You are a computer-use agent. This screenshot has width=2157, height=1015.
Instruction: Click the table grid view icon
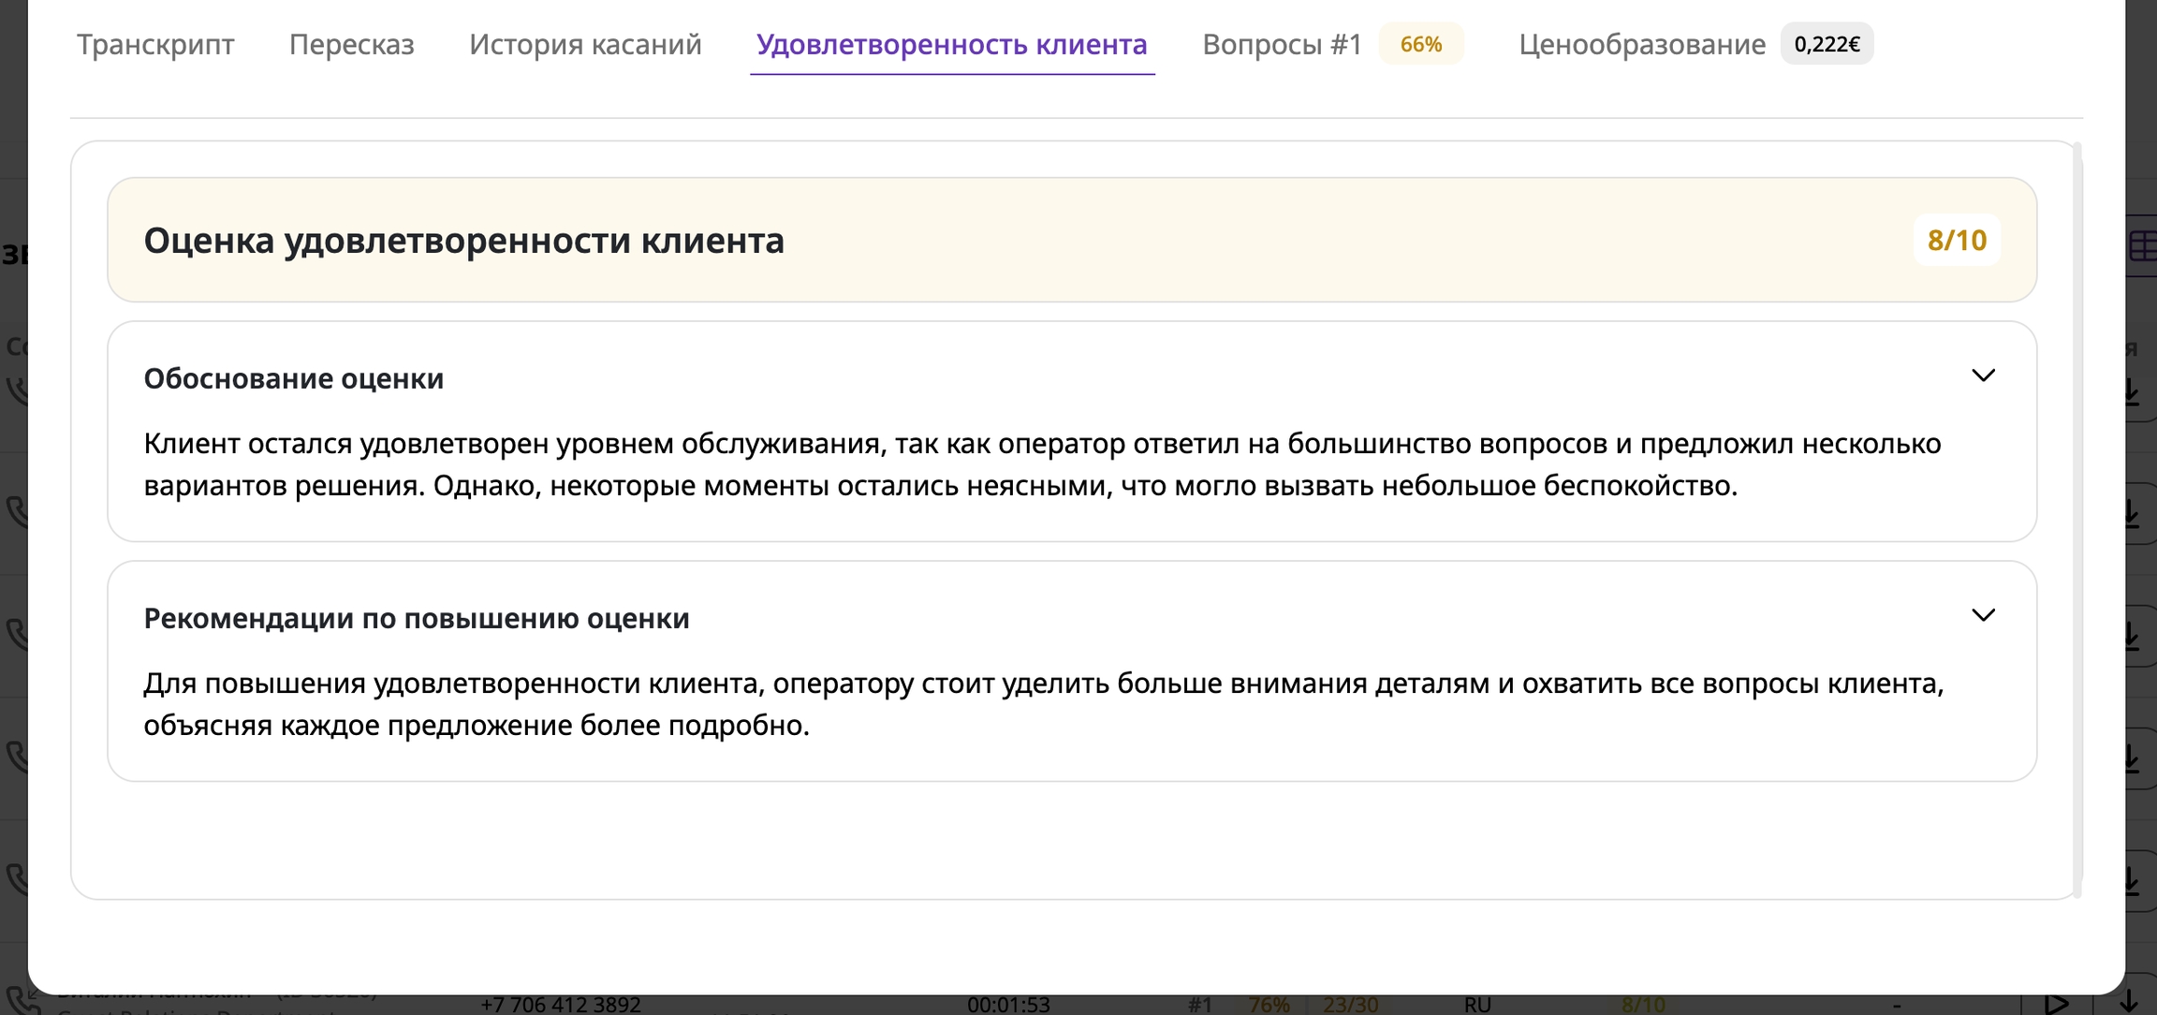2143,246
